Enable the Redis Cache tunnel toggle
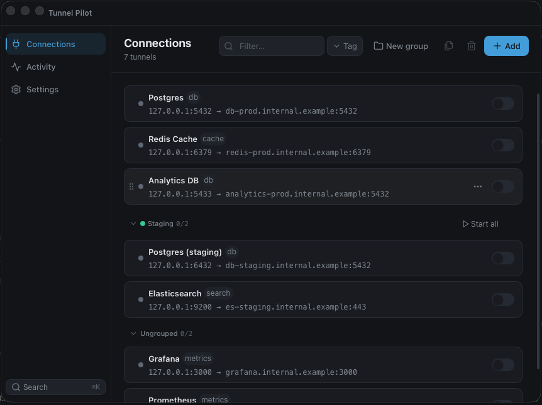 click(503, 145)
